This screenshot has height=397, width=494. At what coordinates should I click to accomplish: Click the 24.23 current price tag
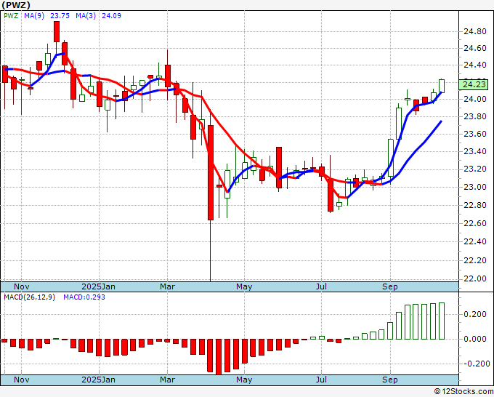474,84
